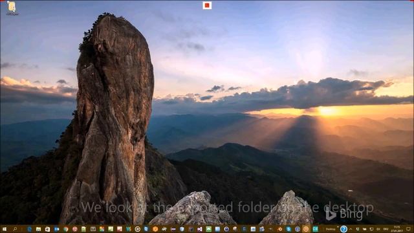Launch Blender from the taskbar
Viewport: 414px width, 233px height.
(x=280, y=229)
